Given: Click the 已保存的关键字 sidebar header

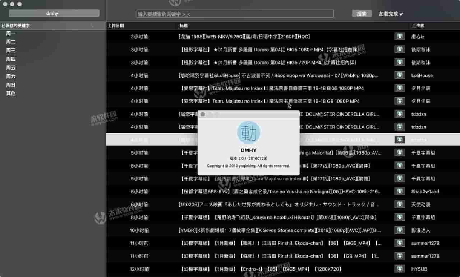Looking at the screenshot, I should coord(53,25).
